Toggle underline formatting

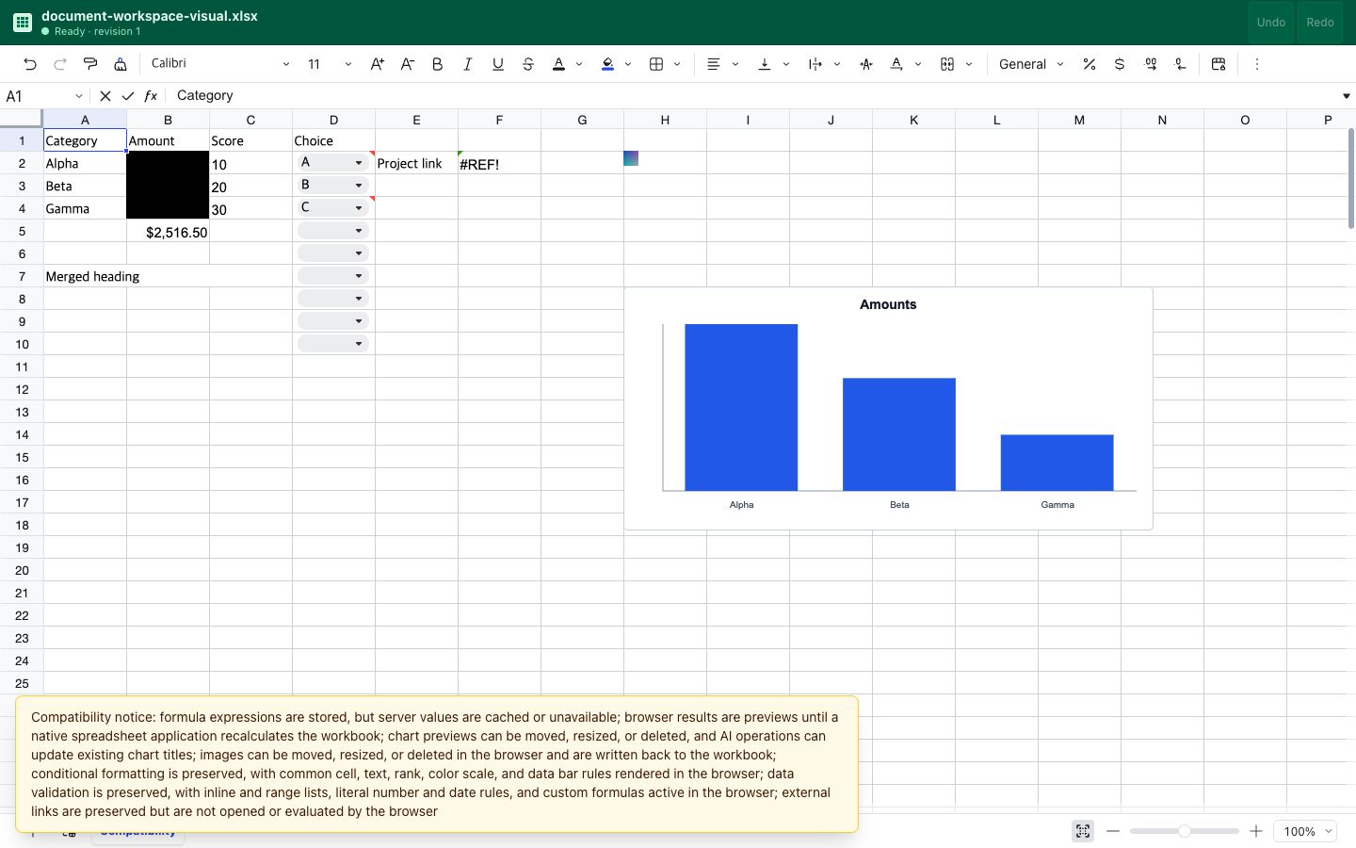coord(497,64)
